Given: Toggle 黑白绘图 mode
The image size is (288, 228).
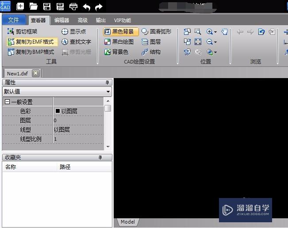Looking at the screenshot, I should [119, 42].
